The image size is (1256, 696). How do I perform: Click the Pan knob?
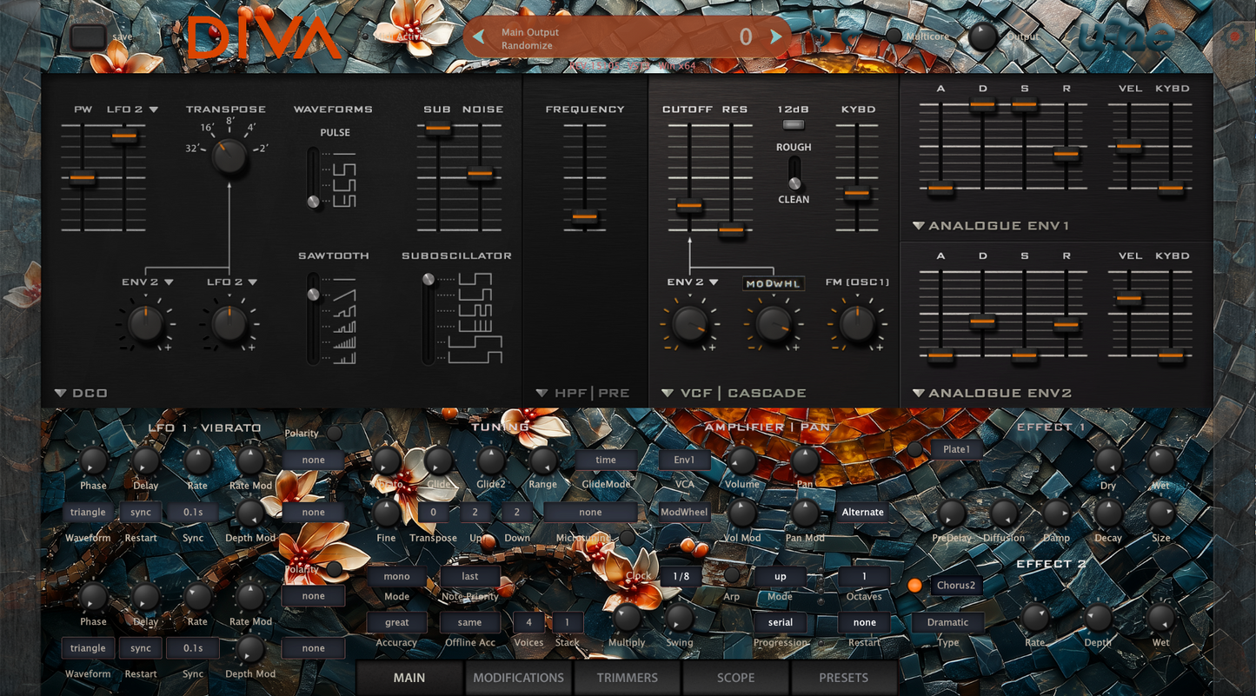pyautogui.click(x=805, y=461)
